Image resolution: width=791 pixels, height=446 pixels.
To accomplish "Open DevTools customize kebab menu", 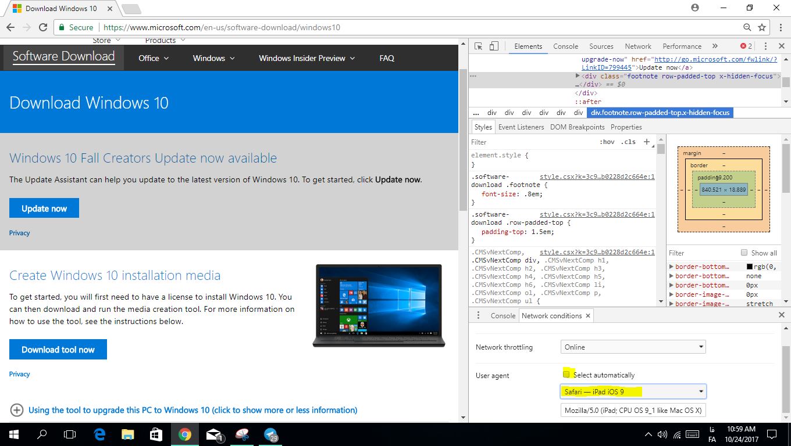I will pyautogui.click(x=765, y=46).
